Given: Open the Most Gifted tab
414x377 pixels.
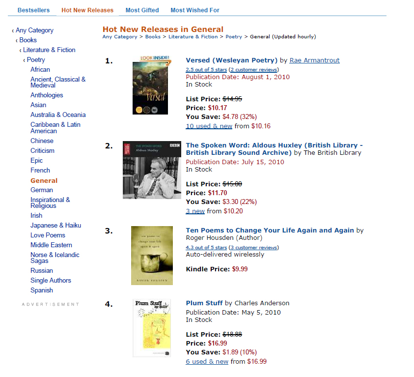Looking at the screenshot, I should pos(142,10).
